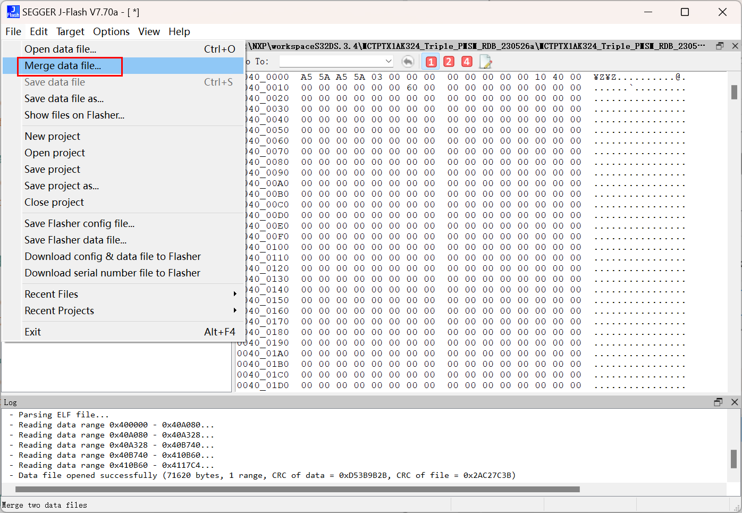The image size is (742, 513).
Task: Switch to 2-byte view mode icon
Action: pyautogui.click(x=449, y=62)
